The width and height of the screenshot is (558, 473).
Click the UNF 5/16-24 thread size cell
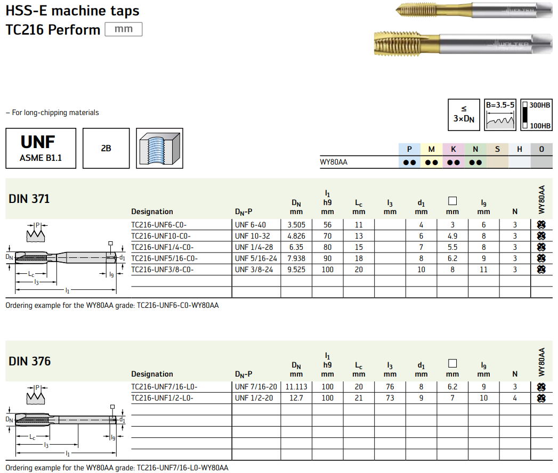coord(256,258)
